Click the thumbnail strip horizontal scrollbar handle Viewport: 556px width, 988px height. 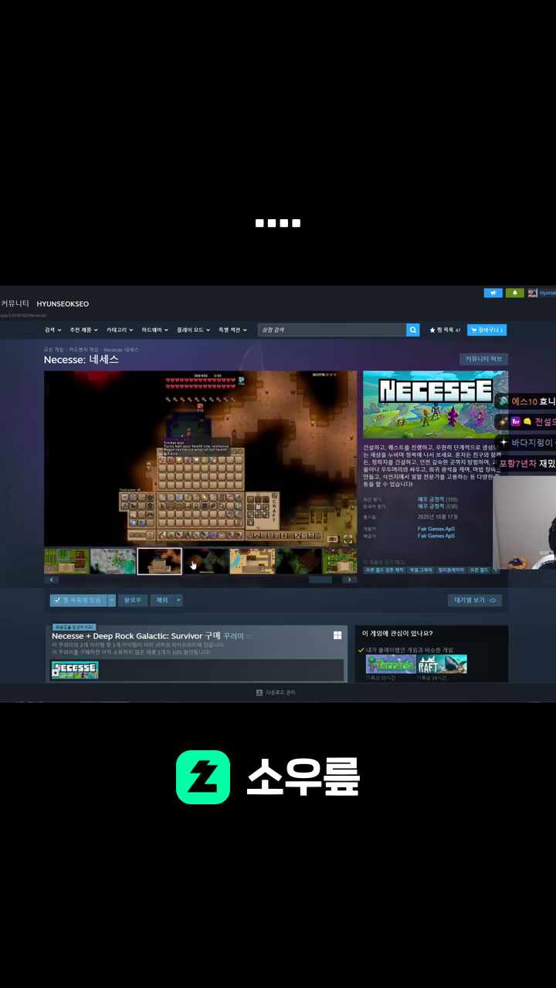(x=320, y=579)
